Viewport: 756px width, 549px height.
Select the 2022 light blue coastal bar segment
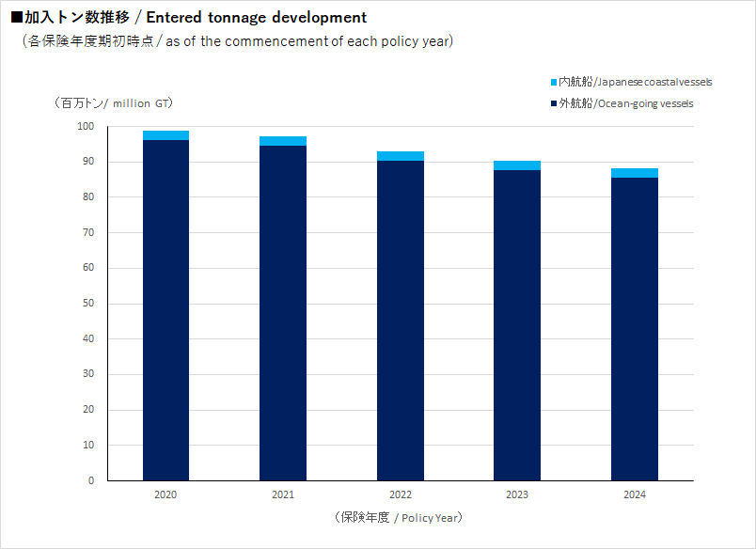[401, 156]
